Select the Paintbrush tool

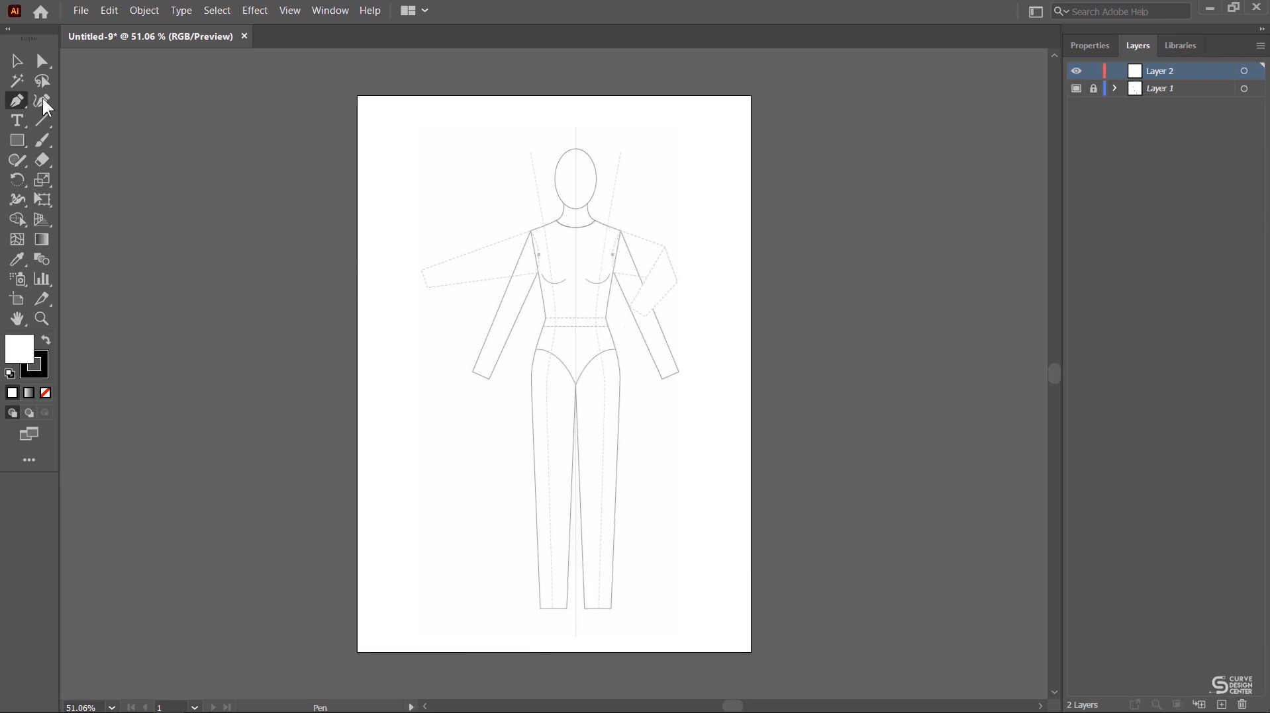pyautogui.click(x=42, y=140)
